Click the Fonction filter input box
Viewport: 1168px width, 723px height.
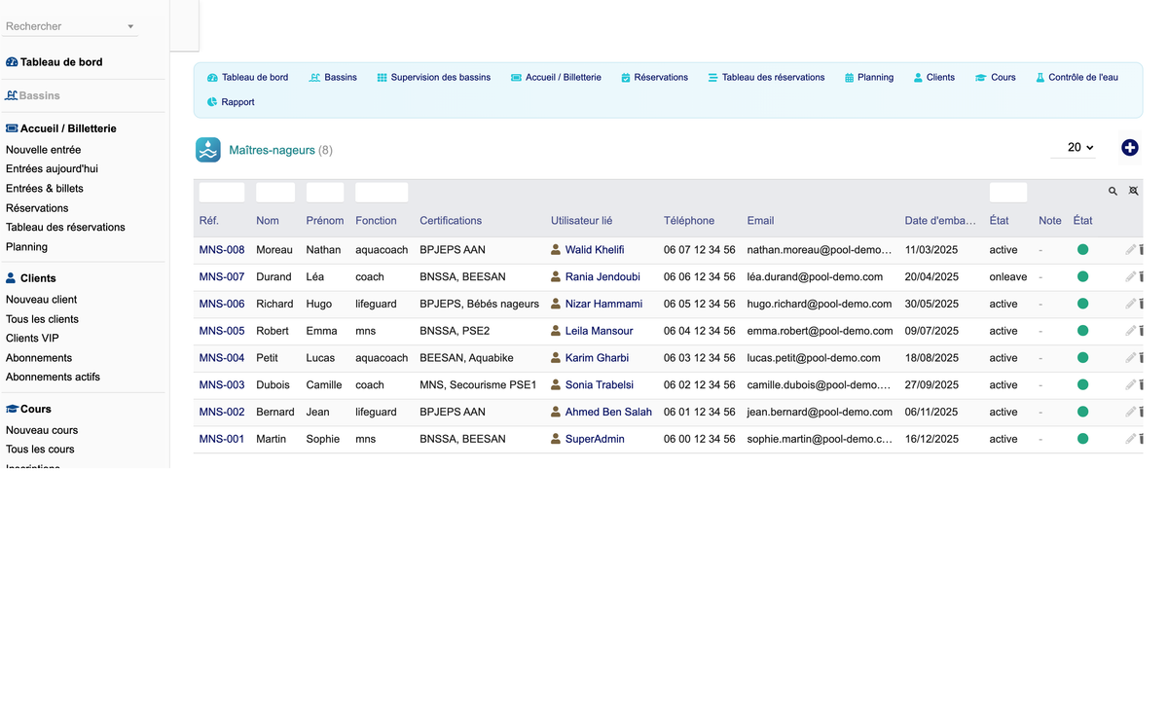(x=382, y=192)
